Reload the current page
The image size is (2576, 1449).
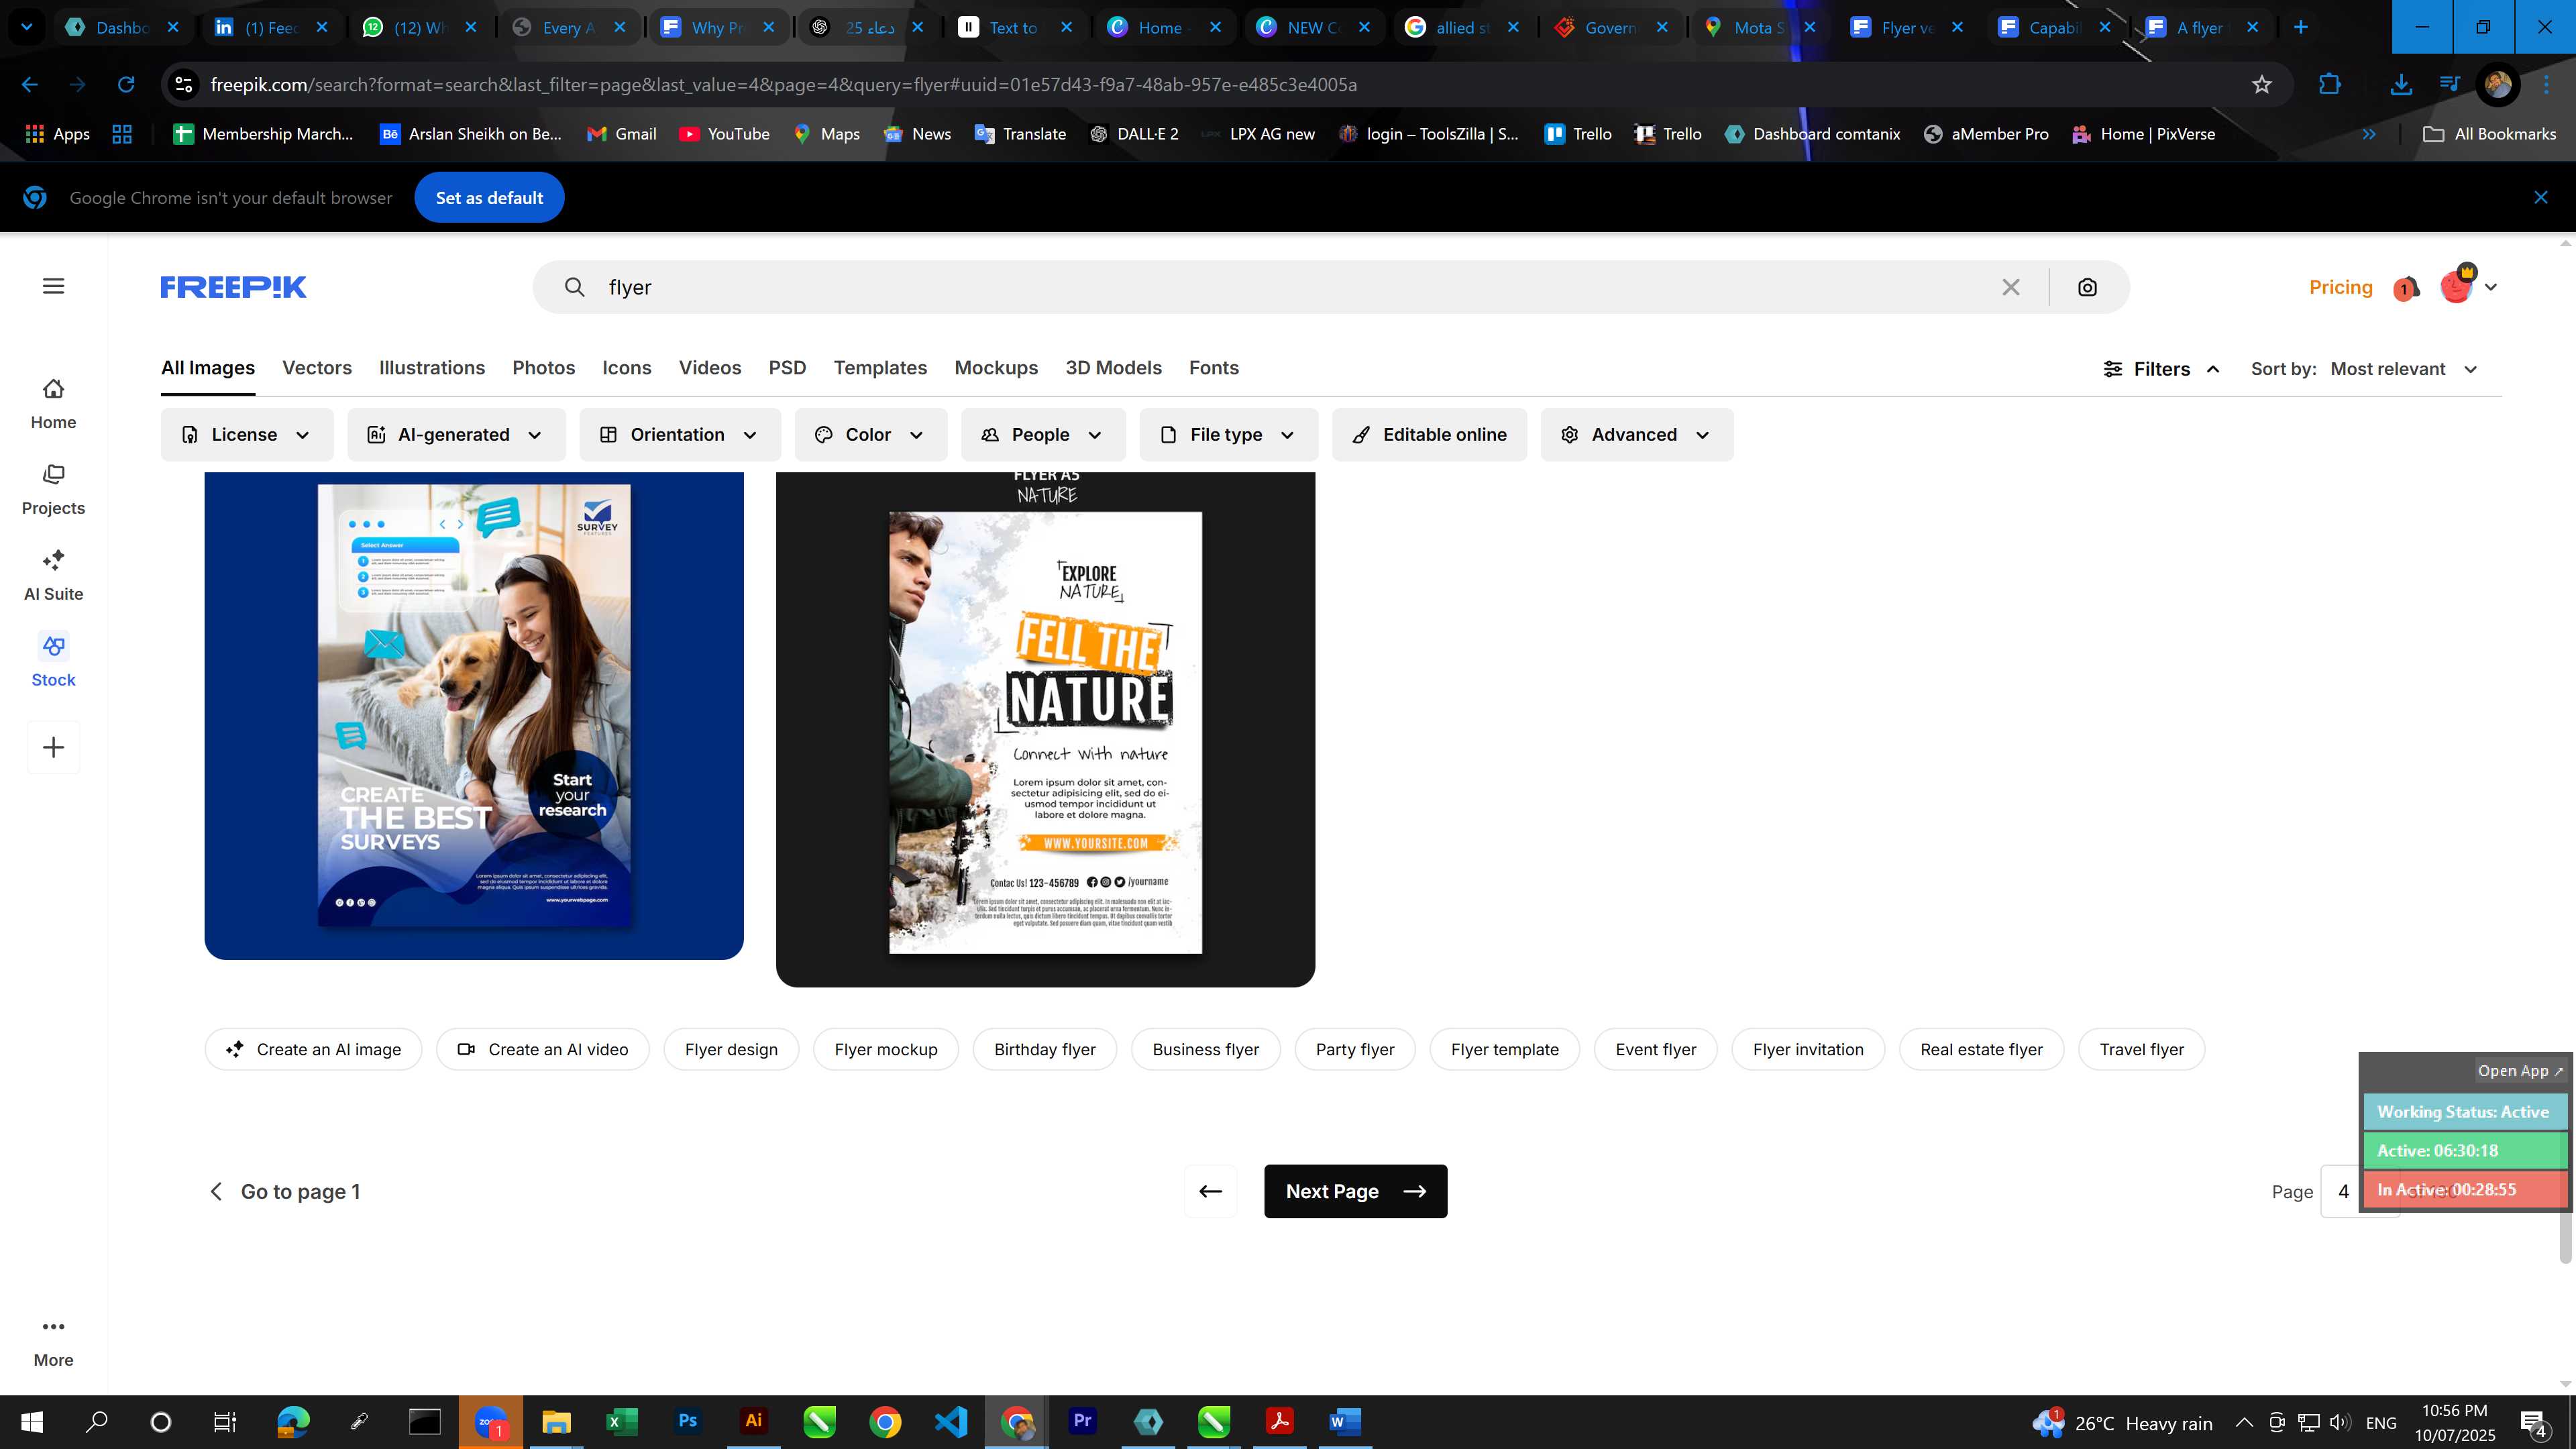tap(126, 85)
